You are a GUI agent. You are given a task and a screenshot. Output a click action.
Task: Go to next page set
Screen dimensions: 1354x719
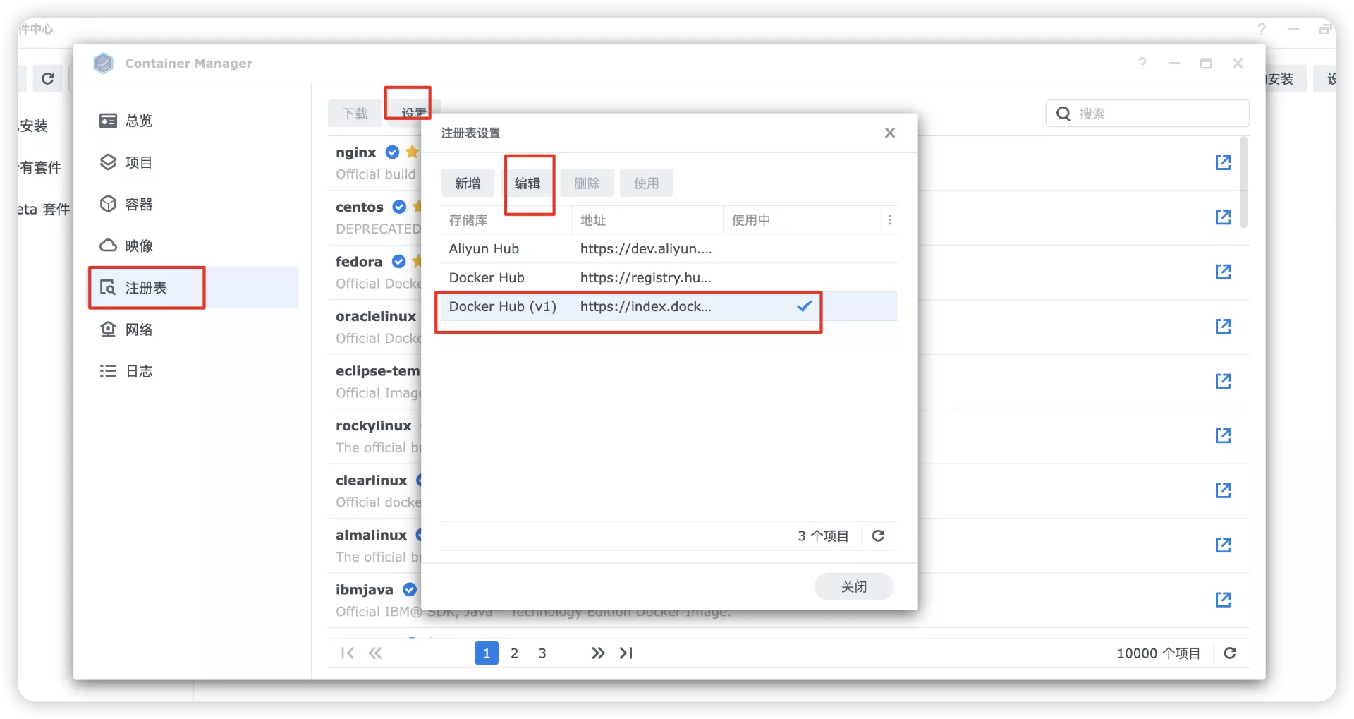coord(598,653)
